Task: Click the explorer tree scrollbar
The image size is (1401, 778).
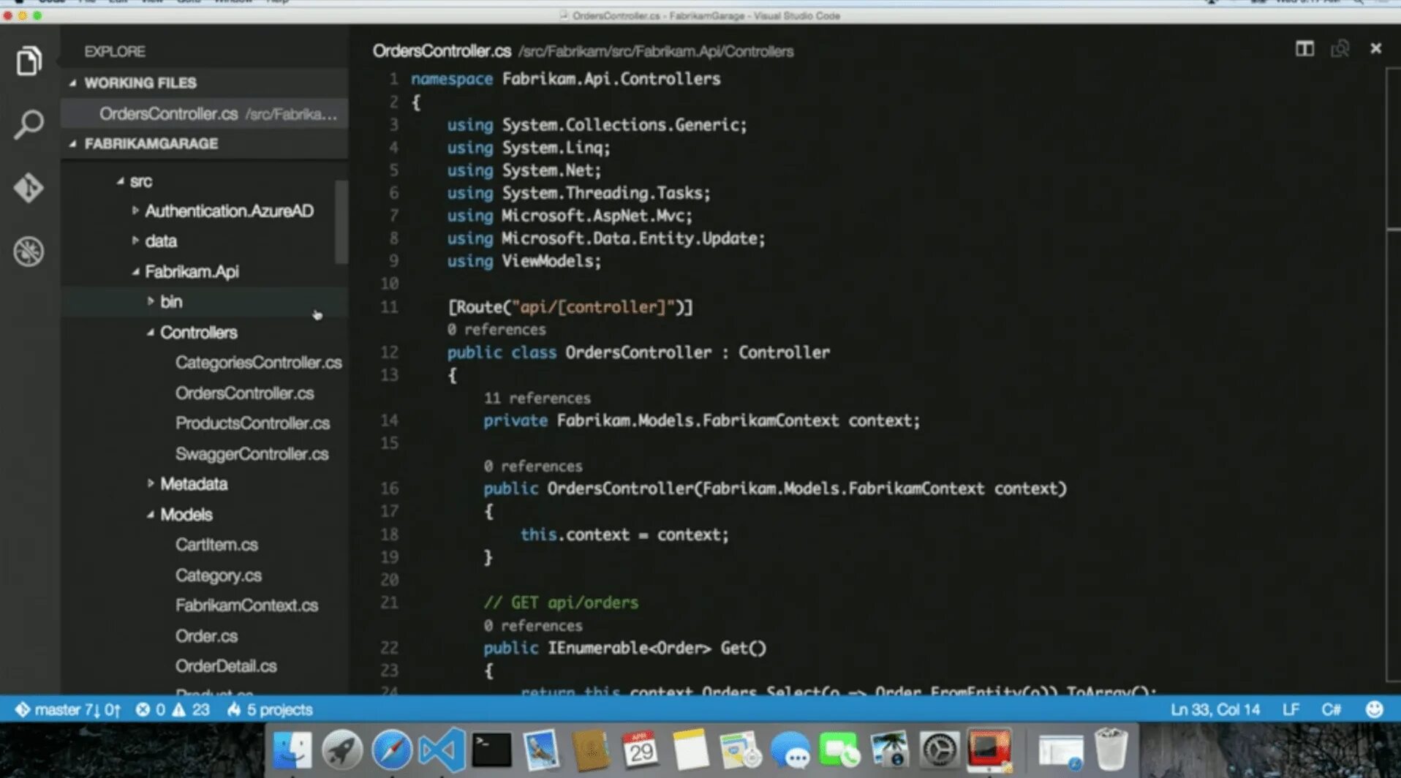Action: [x=341, y=222]
